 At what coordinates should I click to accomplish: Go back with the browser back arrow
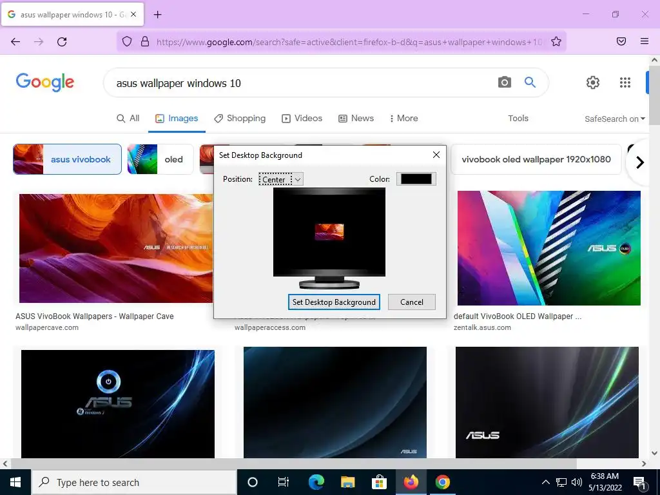coord(15,41)
